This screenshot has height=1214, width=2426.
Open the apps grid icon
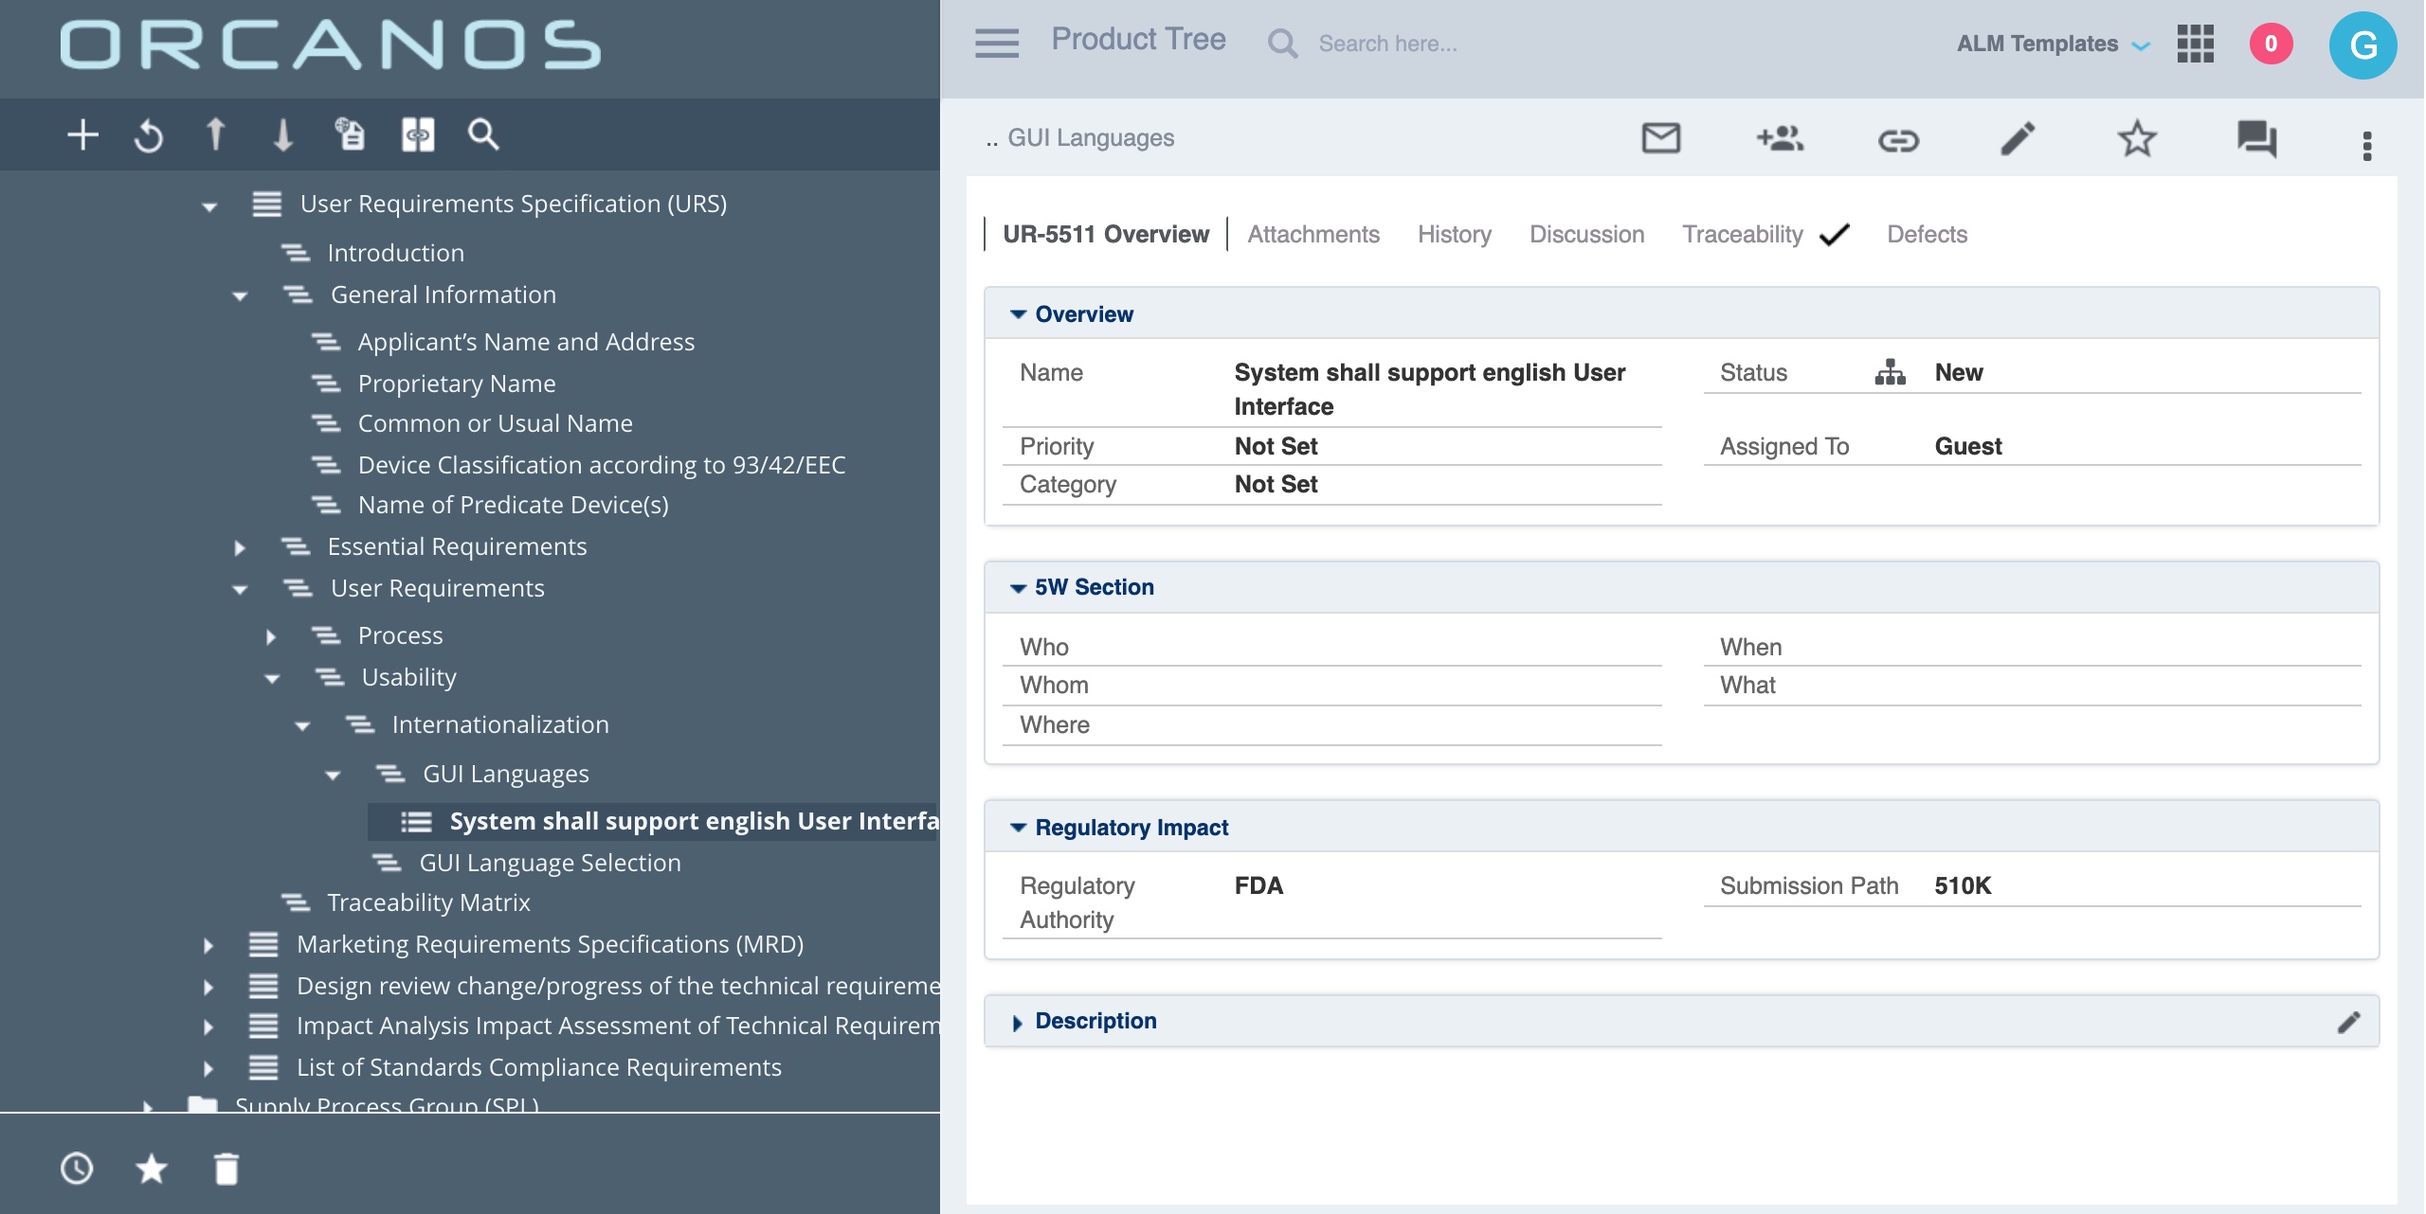[2195, 44]
